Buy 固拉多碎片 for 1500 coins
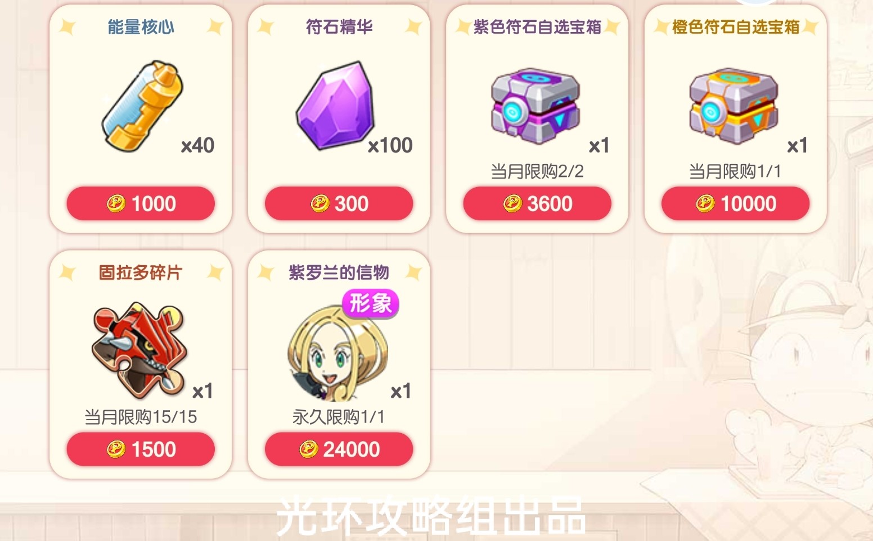This screenshot has height=541, width=873. (141, 449)
